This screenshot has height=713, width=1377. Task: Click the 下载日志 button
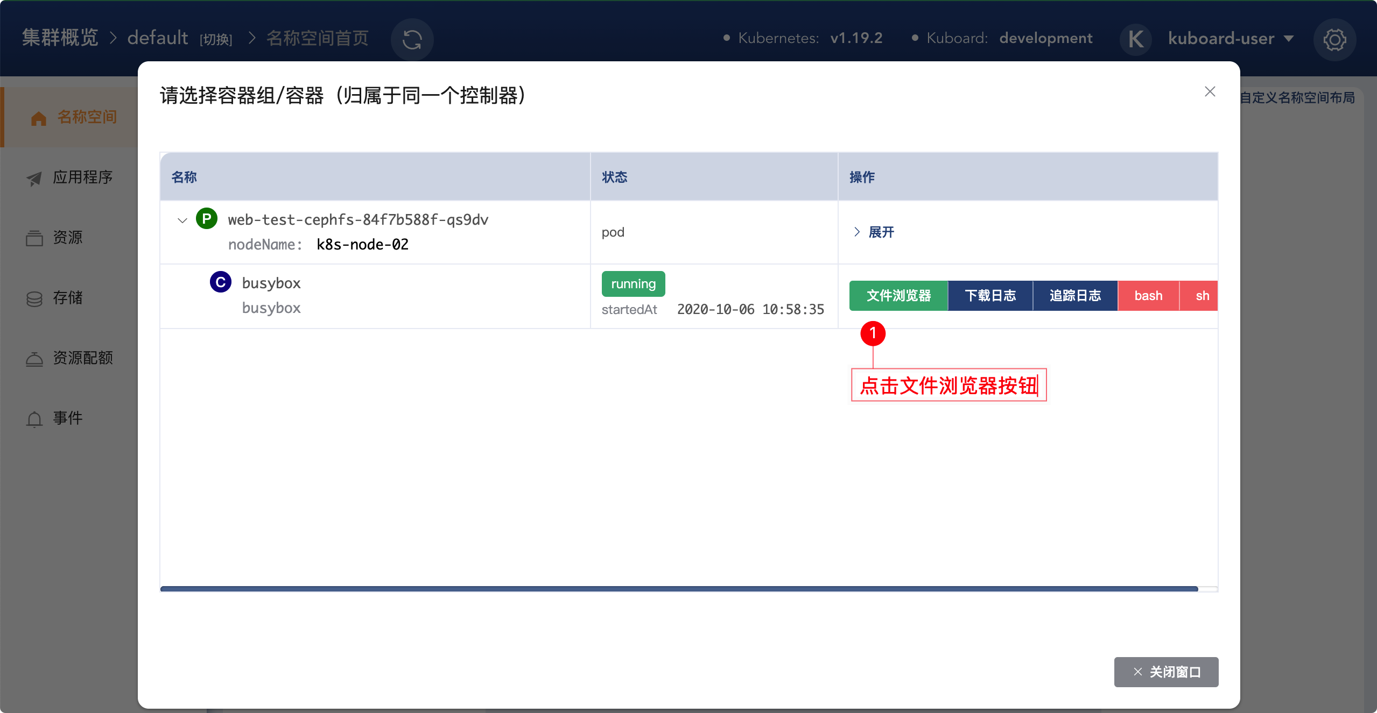[x=990, y=296]
